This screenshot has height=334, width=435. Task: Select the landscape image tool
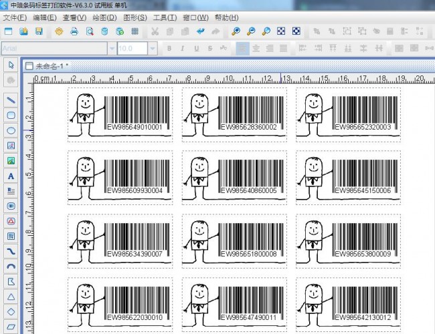(11, 160)
